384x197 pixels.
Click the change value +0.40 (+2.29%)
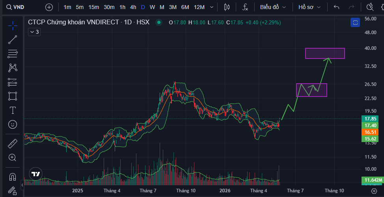pyautogui.click(x=263, y=23)
